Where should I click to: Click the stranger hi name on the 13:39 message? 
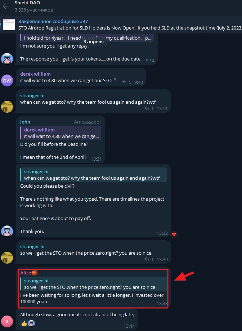pyautogui.click(x=32, y=246)
